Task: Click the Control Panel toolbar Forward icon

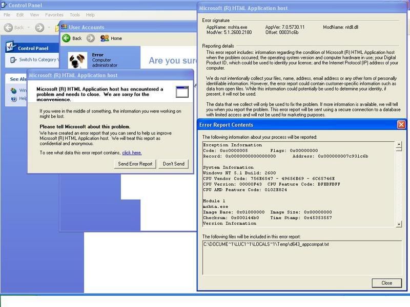Action: coord(40,28)
